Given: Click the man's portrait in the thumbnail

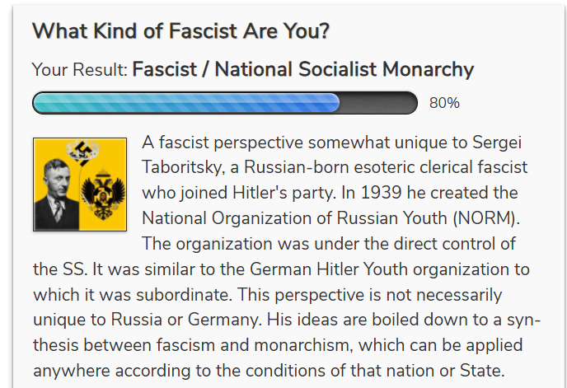Looking at the screenshot, I should tap(56, 194).
